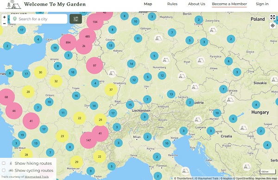The image size is (278, 180).
Task: Enable the Show cycling routes checkbox
Action: tap(4, 170)
